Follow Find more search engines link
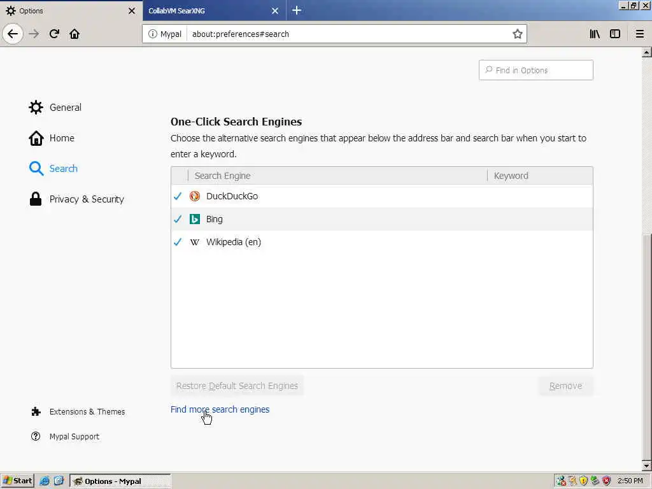This screenshot has width=652, height=489. pos(220,409)
